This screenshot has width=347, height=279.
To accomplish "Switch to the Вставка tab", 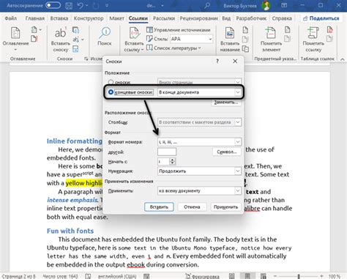I will [59, 18].
